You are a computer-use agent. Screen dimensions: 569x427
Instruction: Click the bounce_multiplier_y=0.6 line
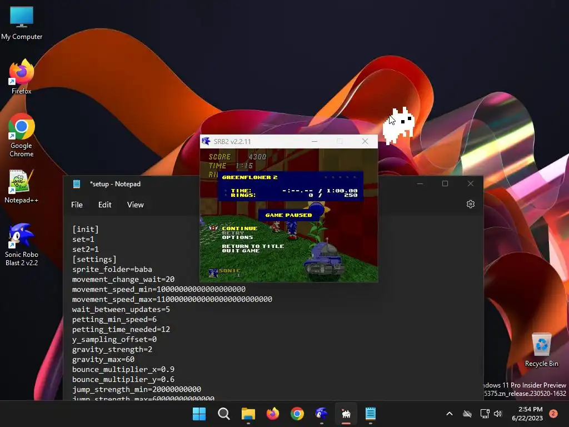click(x=123, y=379)
